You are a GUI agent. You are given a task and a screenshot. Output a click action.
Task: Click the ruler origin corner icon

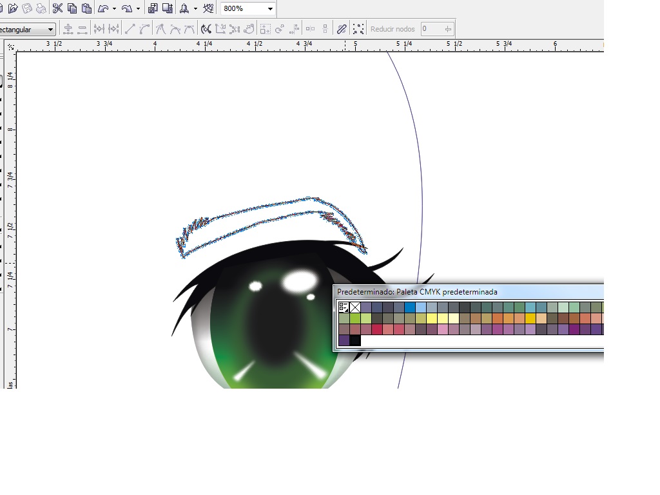tap(10, 46)
